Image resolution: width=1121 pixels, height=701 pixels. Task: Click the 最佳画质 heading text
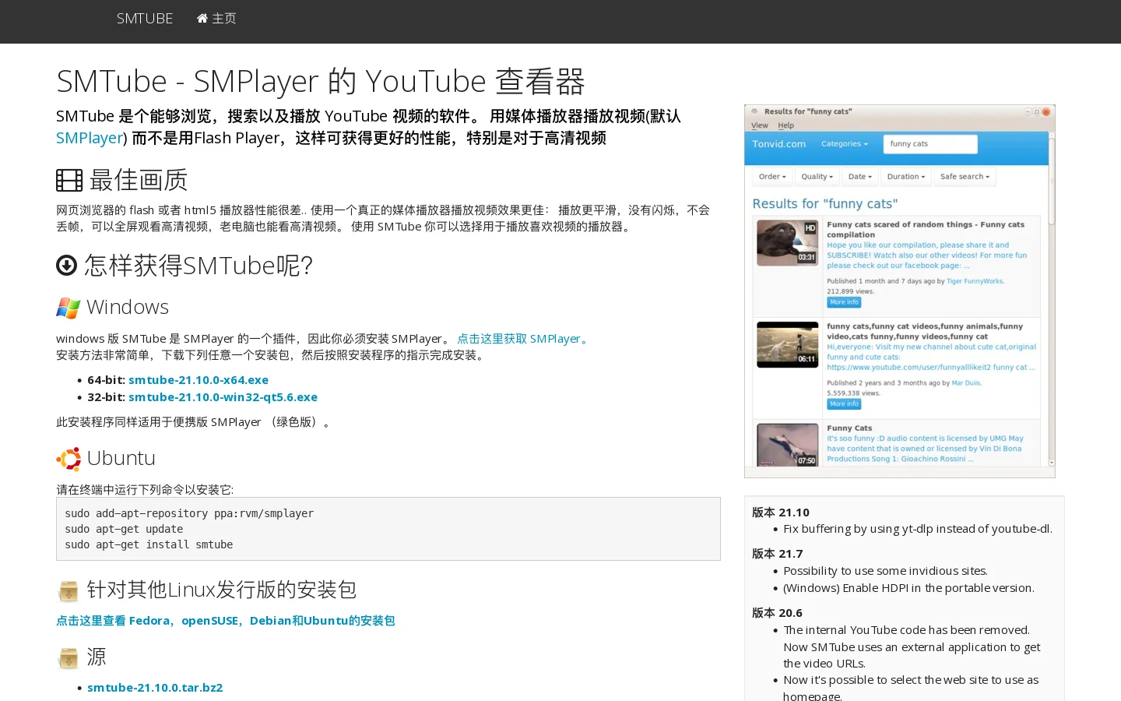[x=139, y=181]
